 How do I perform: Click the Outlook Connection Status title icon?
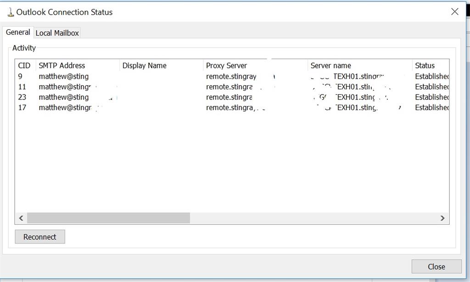[x=11, y=12]
